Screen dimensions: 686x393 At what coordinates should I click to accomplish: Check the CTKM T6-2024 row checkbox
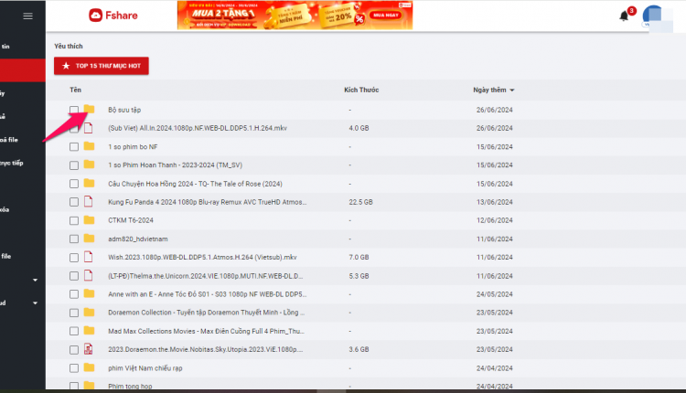tap(74, 220)
